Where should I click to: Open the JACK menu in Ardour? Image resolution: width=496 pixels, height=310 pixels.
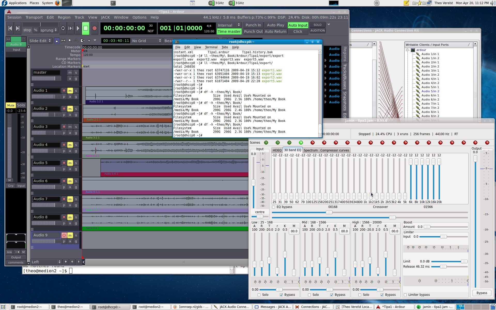click(105, 17)
